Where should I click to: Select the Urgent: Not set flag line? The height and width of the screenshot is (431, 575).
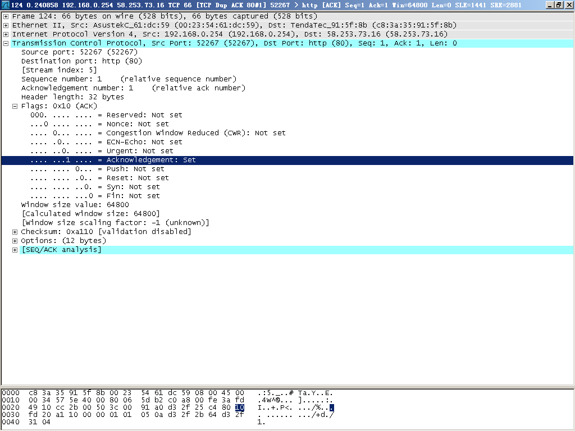[102, 151]
